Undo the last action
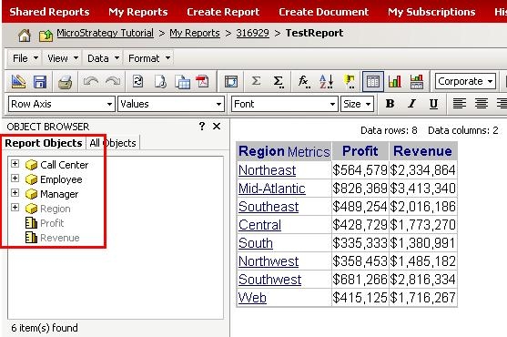Viewport: 507px width, 337px height. pyautogui.click(x=91, y=81)
